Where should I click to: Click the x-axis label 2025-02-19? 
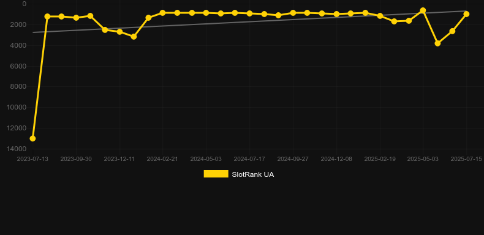380,159
